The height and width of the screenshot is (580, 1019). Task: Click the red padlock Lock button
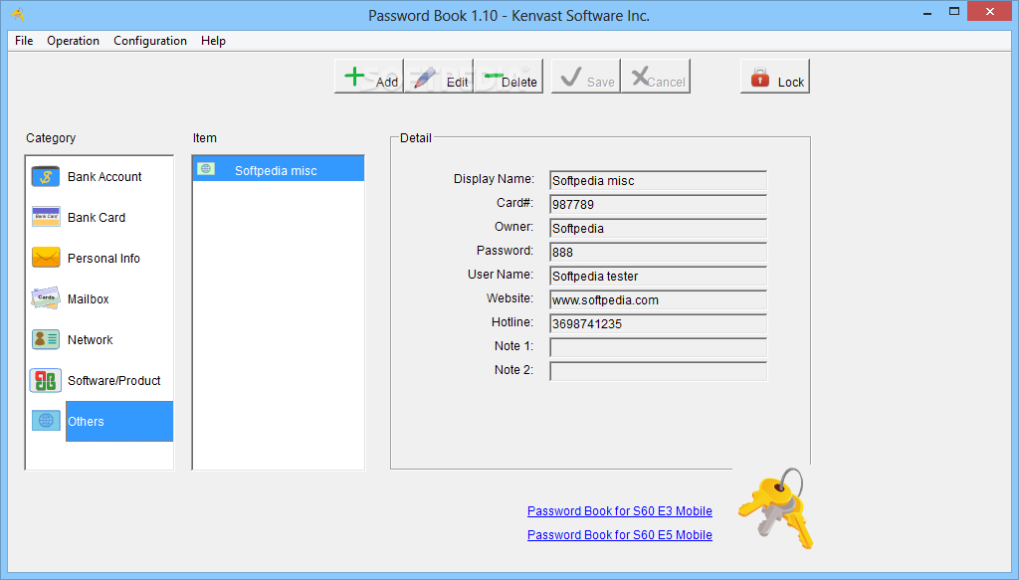[774, 76]
